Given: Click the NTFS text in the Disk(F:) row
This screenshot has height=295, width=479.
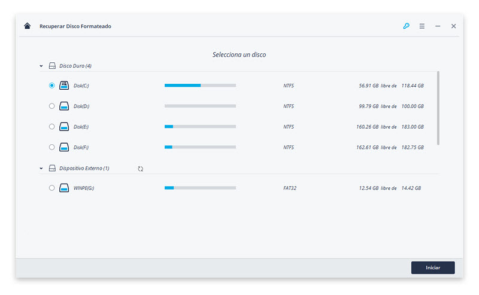Looking at the screenshot, I should tap(289, 147).
